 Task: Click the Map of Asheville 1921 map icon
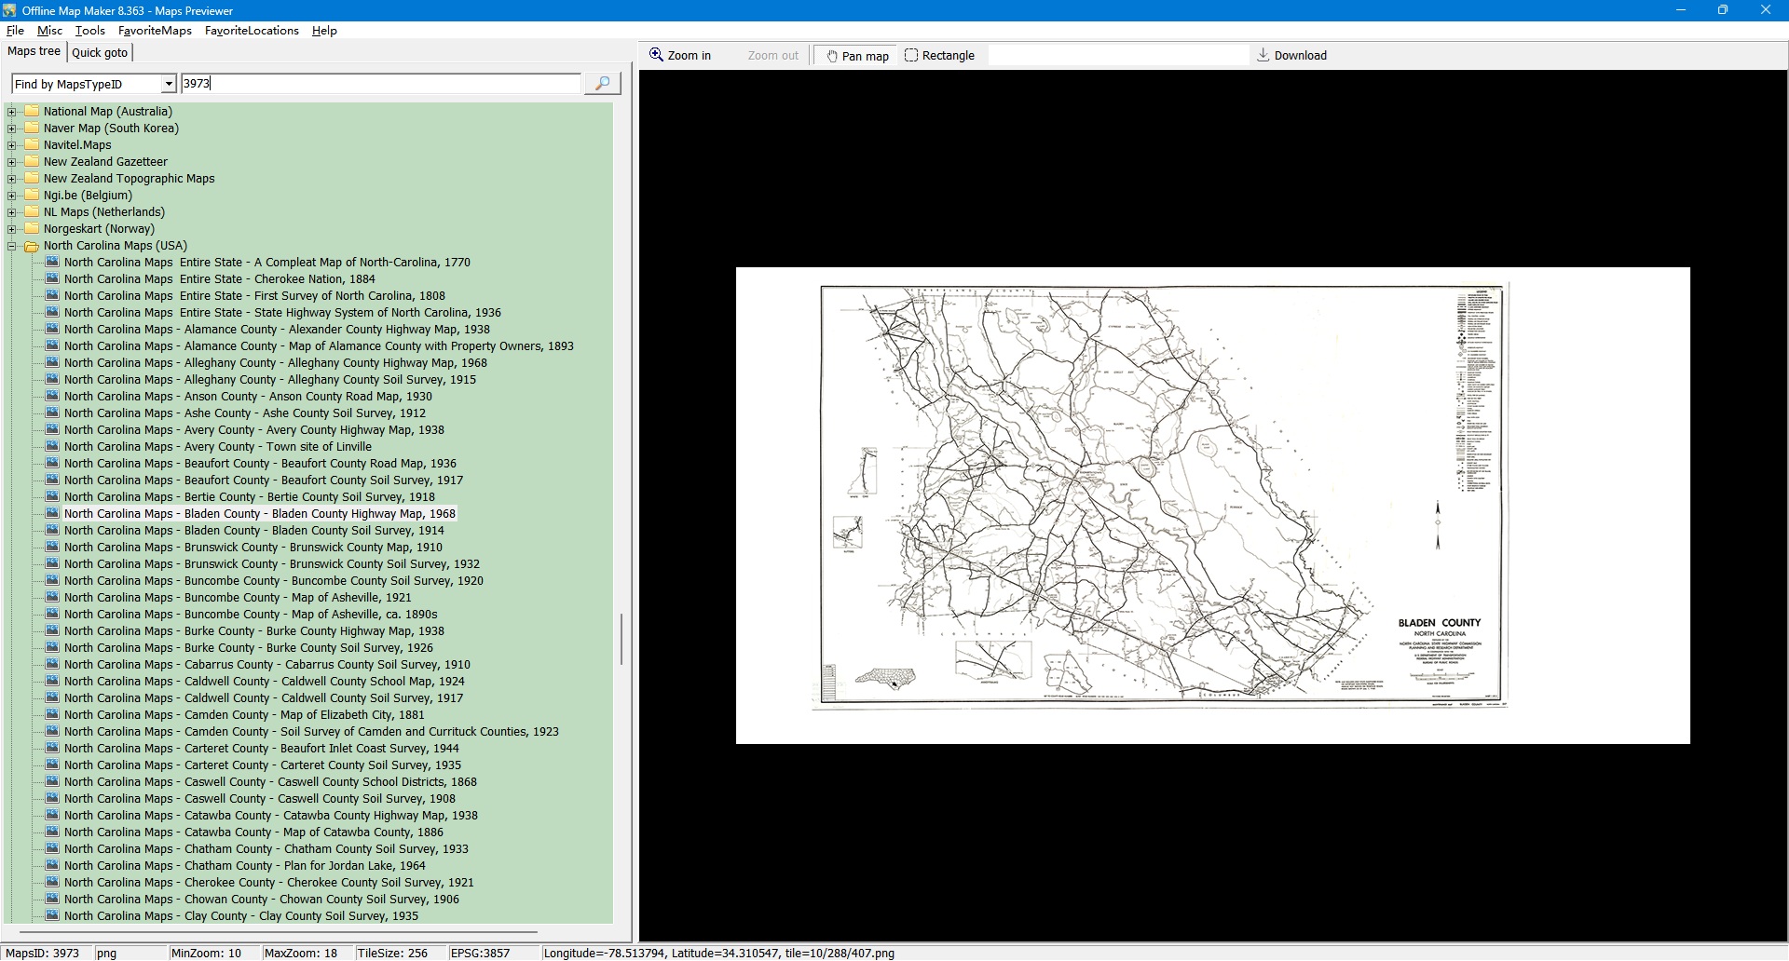point(52,598)
